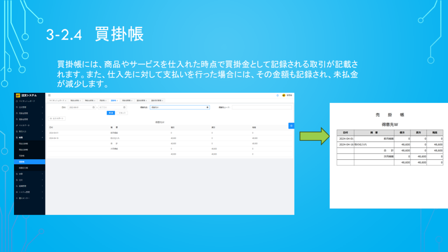Close the マイダッシュボード tab with its x

click(66, 101)
